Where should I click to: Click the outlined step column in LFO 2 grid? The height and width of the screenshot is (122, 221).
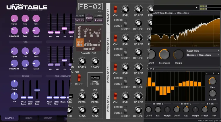click(x=188, y=86)
